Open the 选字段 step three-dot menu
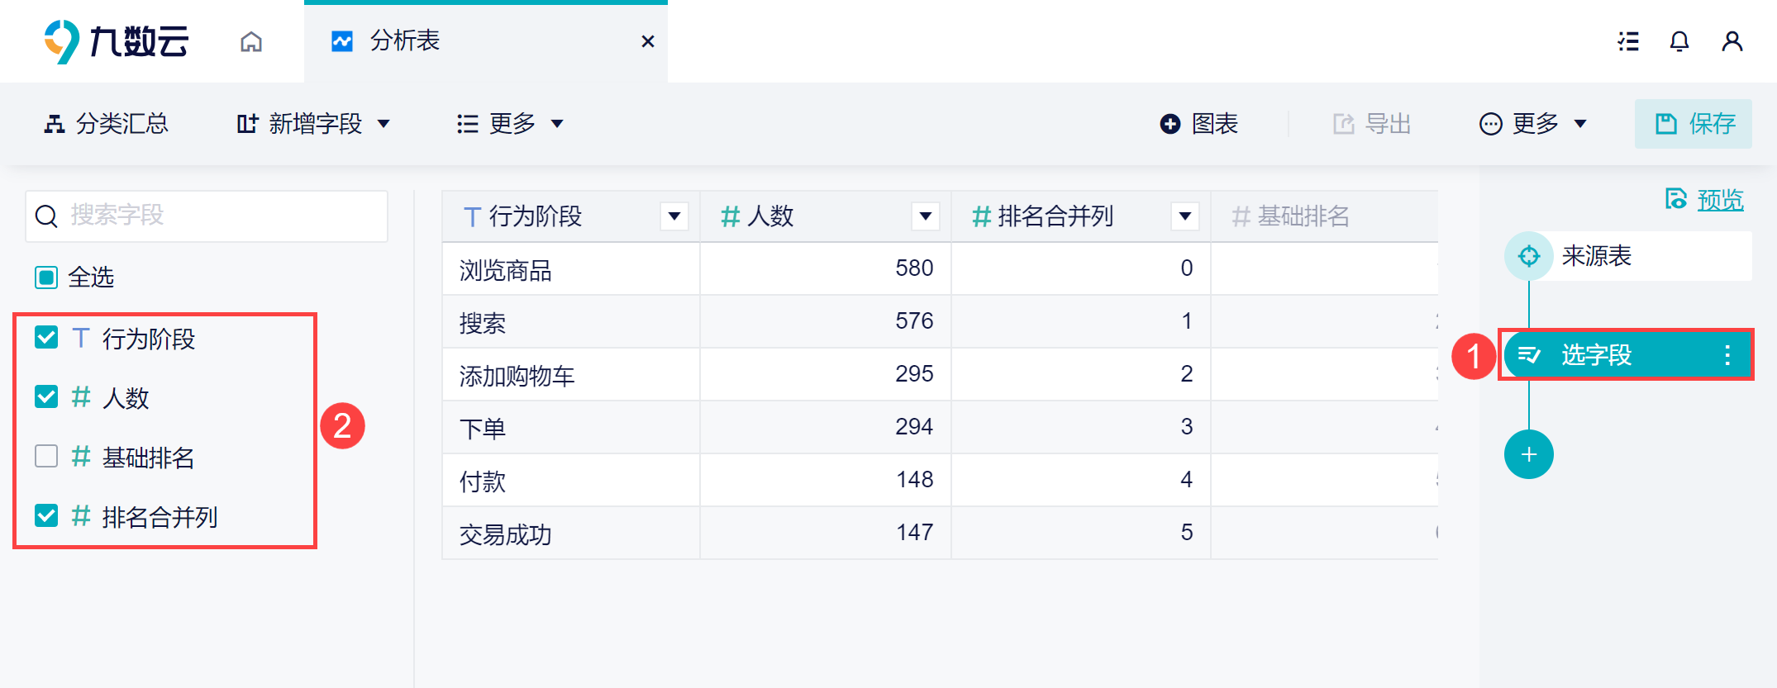 (1727, 355)
